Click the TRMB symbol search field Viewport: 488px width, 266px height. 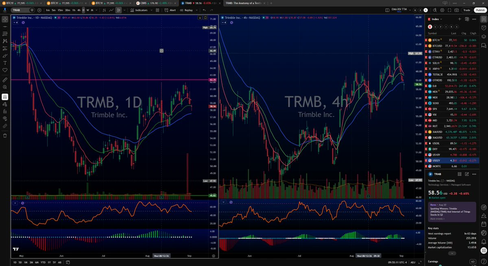[22, 10]
